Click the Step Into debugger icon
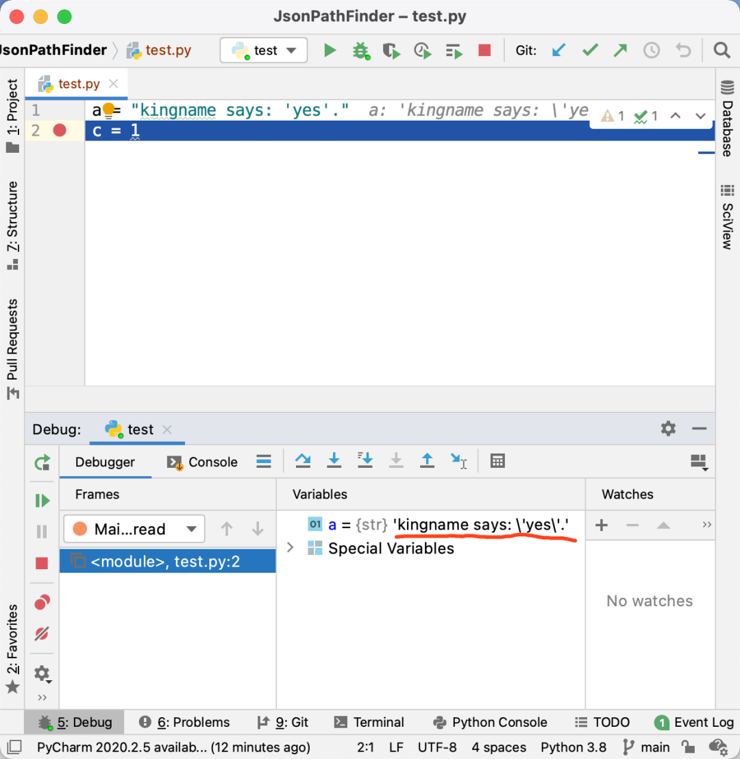The height and width of the screenshot is (759, 740). pos(334,460)
